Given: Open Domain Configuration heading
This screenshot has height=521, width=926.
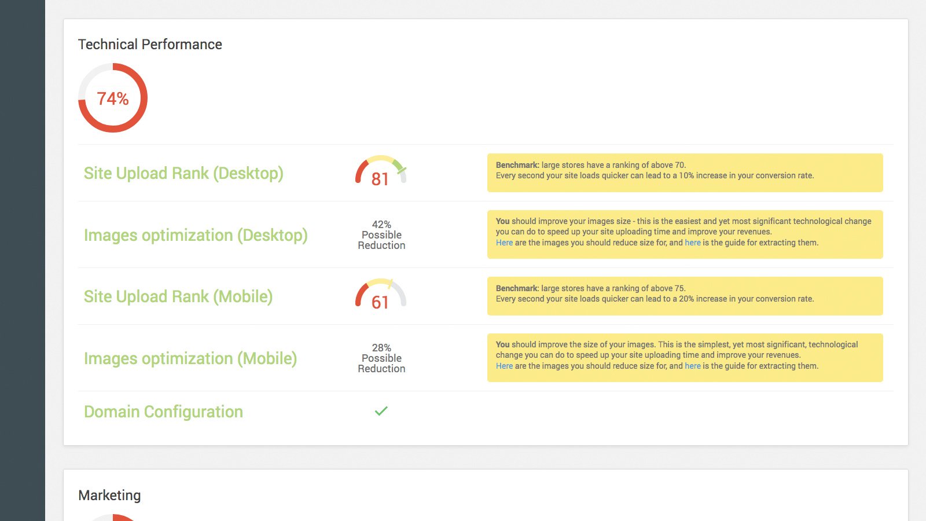Looking at the screenshot, I should pos(163,412).
